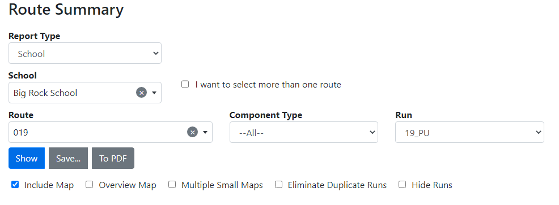The image size is (559, 205).
Task: Expand the School combo box arrow
Action: (x=154, y=93)
